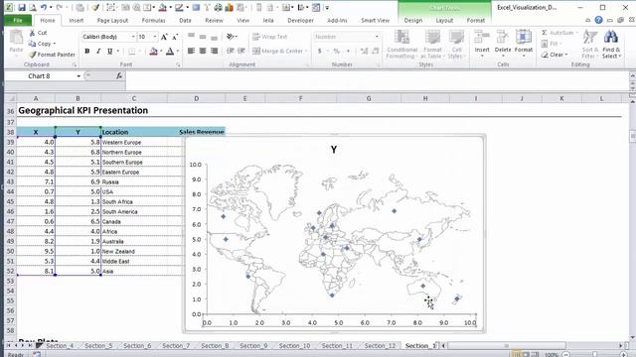Viewport: 636px width, 357px height.
Task: Open Find & Select binoculars
Action: [611, 44]
